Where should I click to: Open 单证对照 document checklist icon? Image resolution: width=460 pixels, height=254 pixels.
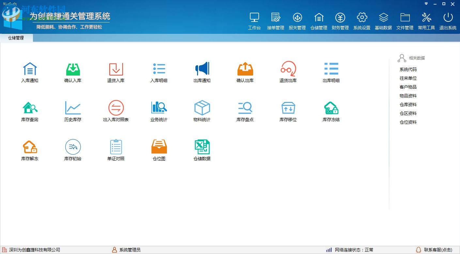click(x=116, y=147)
